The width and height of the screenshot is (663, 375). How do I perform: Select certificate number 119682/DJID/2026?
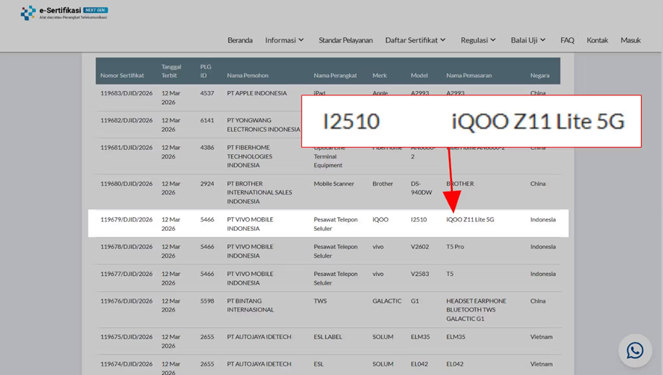pyautogui.click(x=127, y=120)
